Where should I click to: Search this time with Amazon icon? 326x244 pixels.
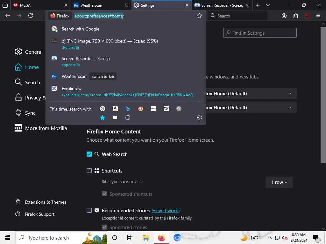pos(115,109)
